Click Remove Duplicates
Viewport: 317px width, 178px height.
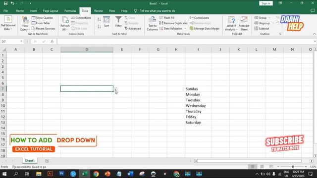pos(173,23)
